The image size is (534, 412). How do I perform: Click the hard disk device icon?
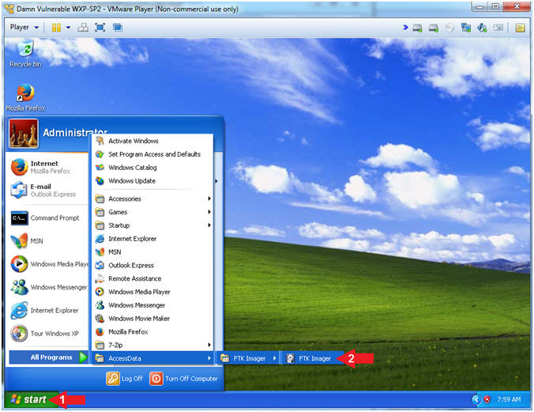[418, 28]
